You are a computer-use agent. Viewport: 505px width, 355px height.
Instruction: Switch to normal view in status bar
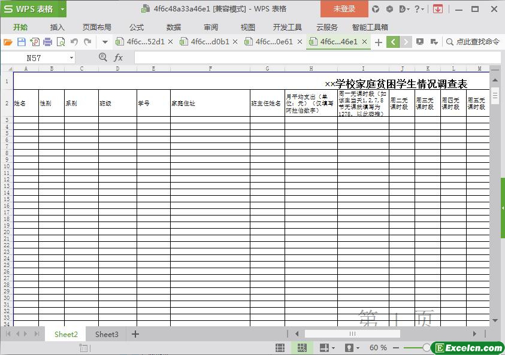(x=280, y=348)
